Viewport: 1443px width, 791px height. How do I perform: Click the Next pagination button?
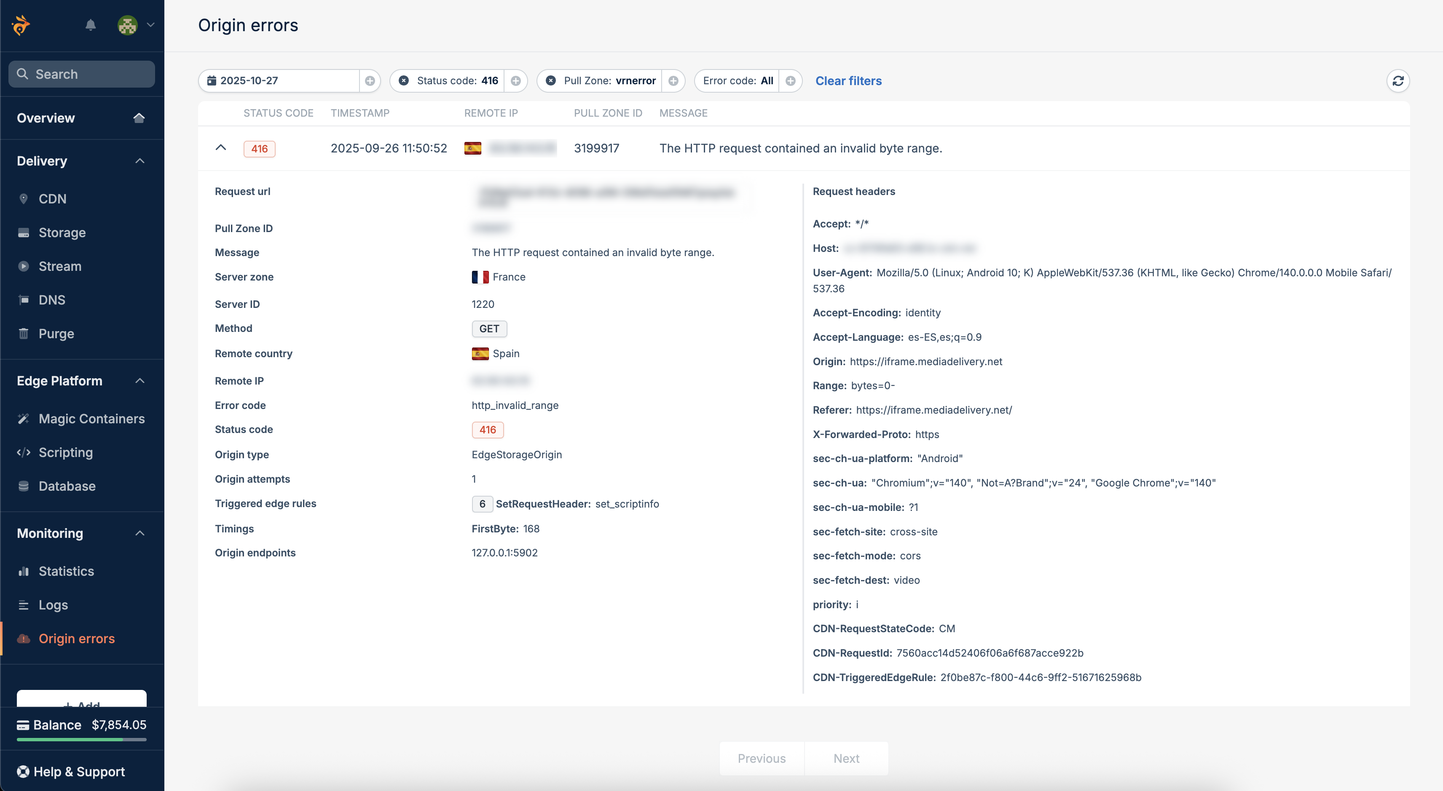(x=846, y=759)
